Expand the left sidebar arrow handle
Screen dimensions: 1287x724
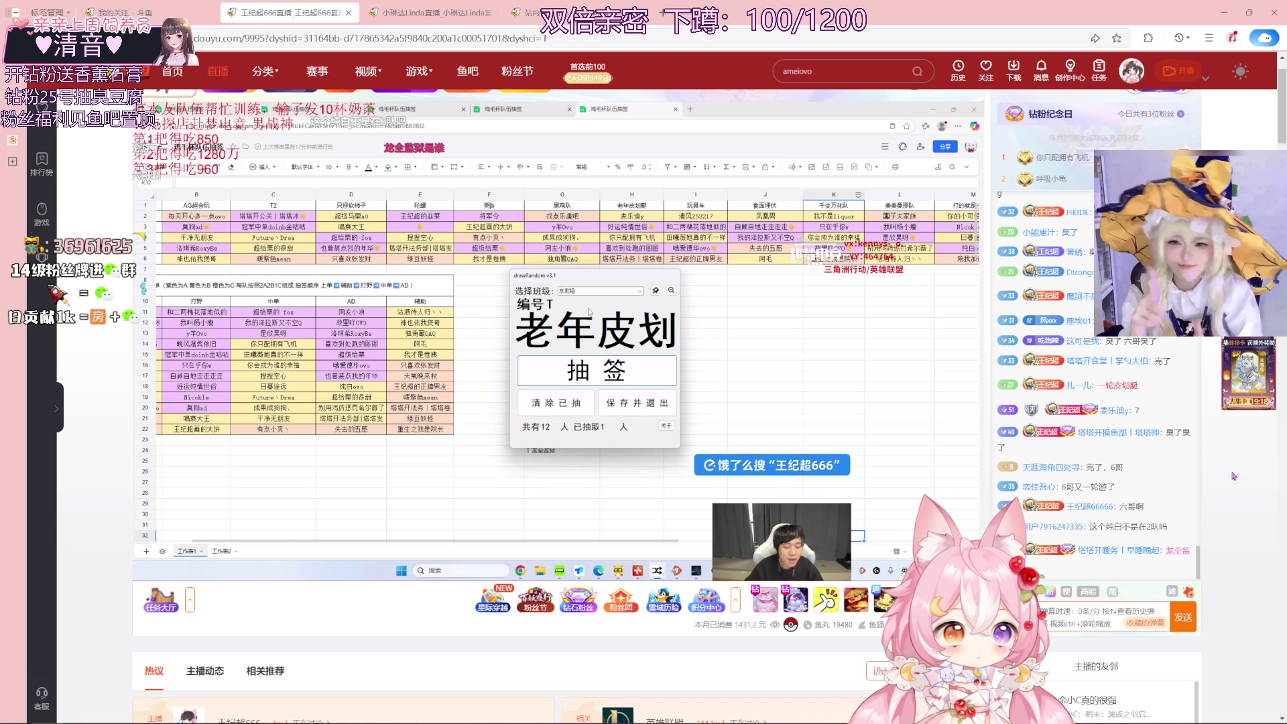coord(56,408)
